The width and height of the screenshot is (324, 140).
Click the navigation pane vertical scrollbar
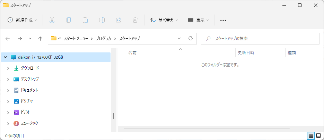[114, 116]
